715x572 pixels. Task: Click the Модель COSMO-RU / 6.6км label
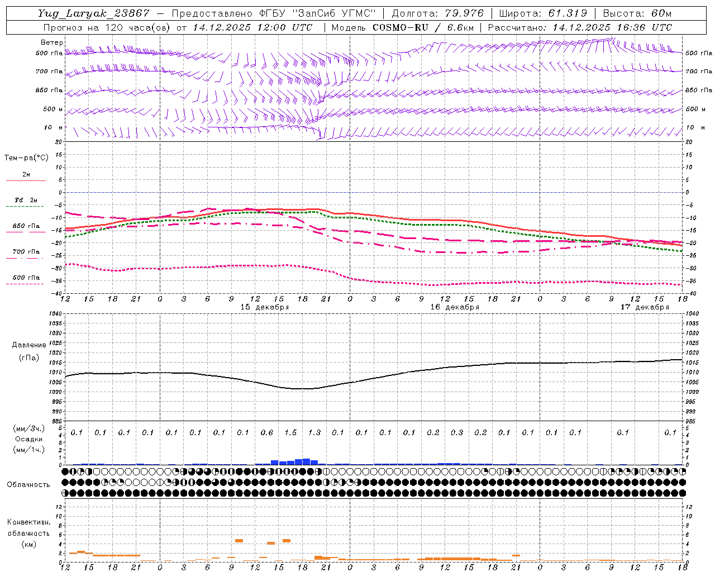point(403,27)
